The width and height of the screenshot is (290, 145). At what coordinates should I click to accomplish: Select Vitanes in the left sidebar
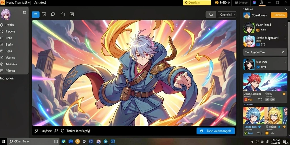click(x=10, y=57)
